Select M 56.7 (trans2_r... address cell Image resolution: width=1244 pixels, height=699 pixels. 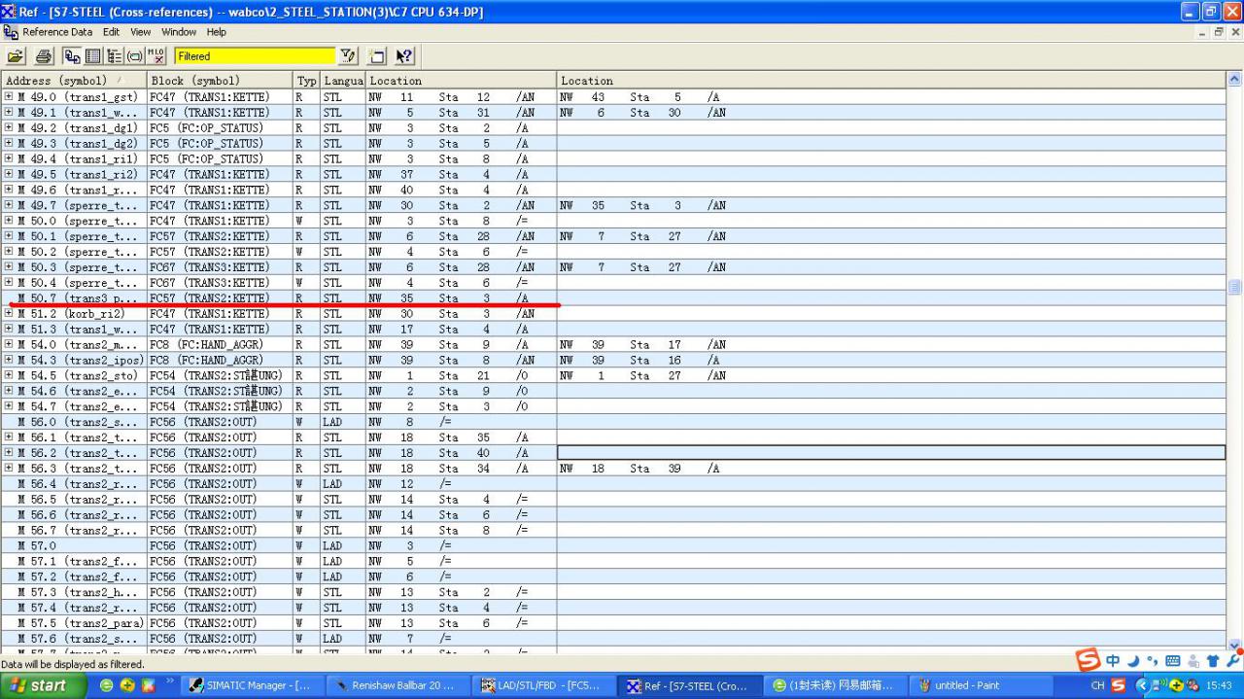pyautogui.click(x=74, y=531)
